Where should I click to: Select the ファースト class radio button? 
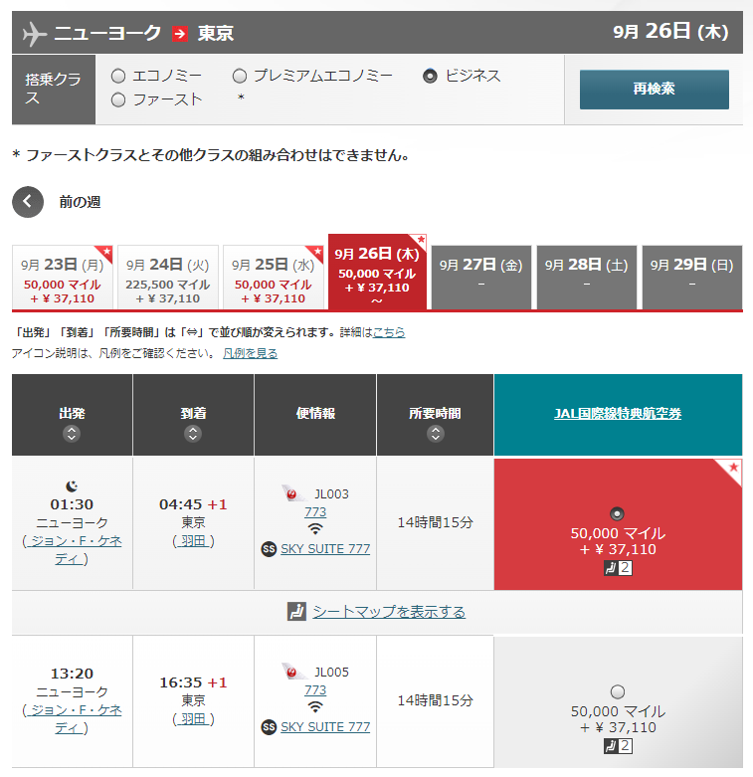[x=118, y=100]
